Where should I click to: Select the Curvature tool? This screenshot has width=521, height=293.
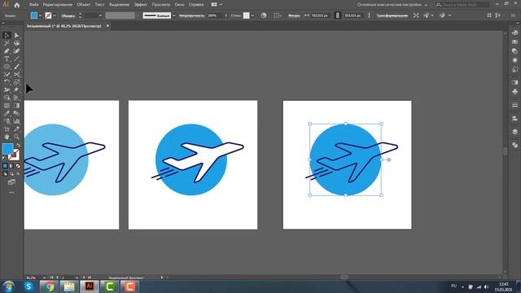(16, 50)
